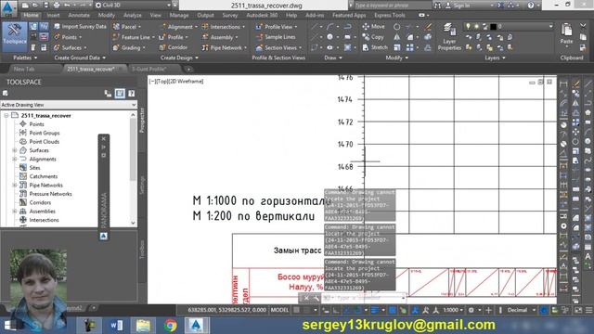The image size is (594, 334).
Task: Open the Modify ribbon tab
Action: tap(107, 15)
